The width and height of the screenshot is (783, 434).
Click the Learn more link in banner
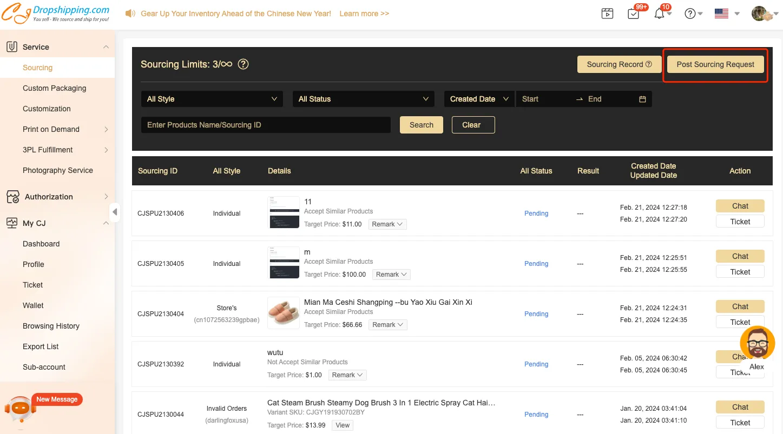click(364, 14)
